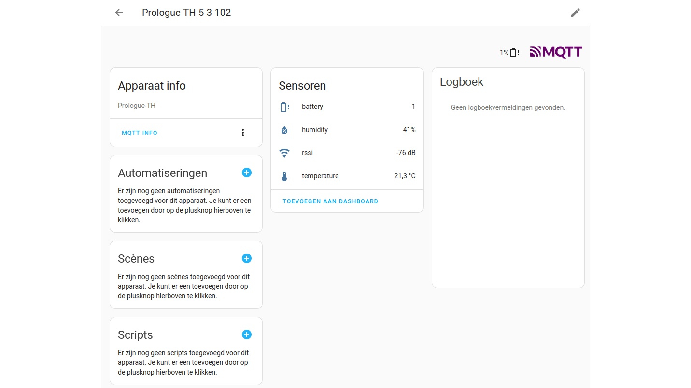691x388 pixels.
Task: Click the pencil edit icon
Action: pyautogui.click(x=575, y=13)
